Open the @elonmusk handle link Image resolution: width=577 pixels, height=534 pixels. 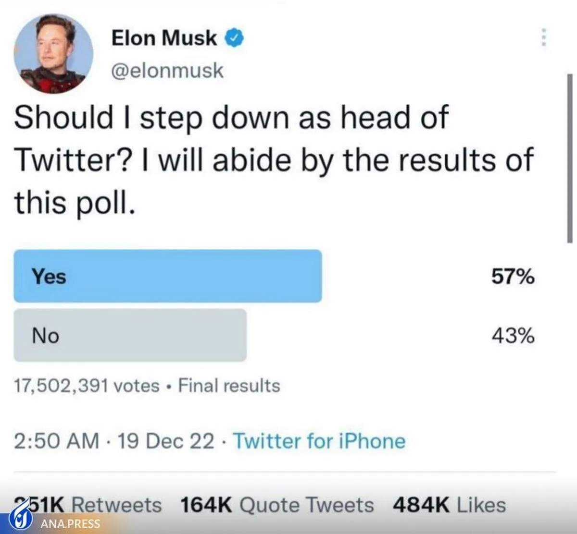pos(167,71)
